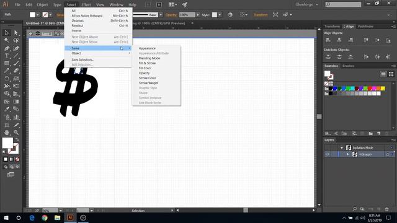Viewport: 397px width, 223px height.
Task: Click the Opacity link label
Action: [x=171, y=15]
